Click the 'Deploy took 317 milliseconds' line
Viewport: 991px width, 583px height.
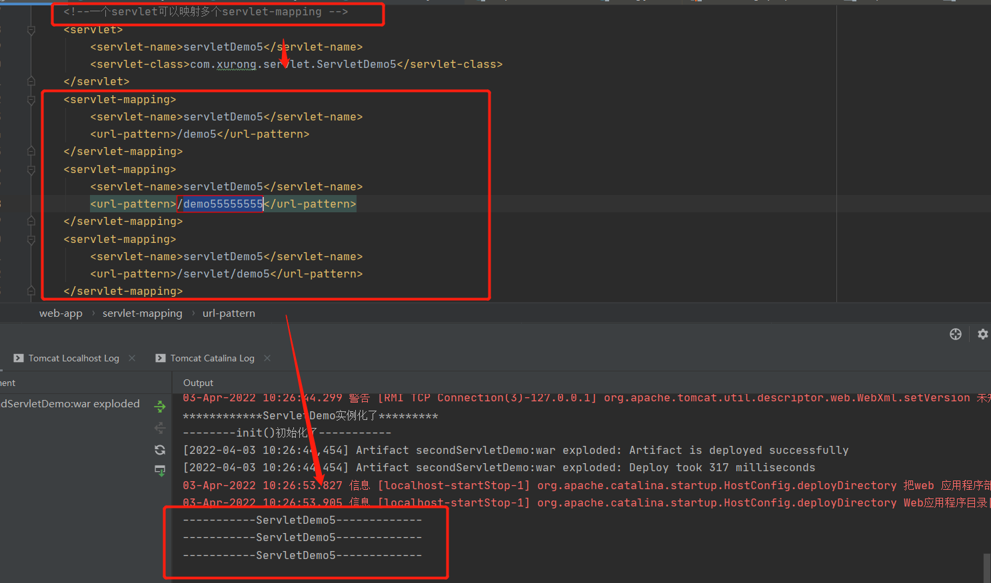pyautogui.click(x=499, y=467)
